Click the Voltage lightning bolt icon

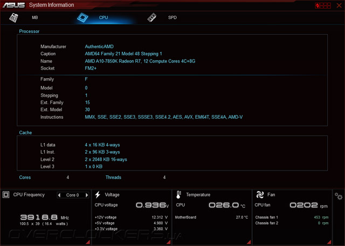pyautogui.click(x=98, y=195)
